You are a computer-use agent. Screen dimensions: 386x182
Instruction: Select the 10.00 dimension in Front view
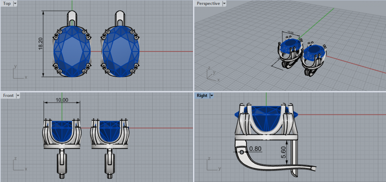[62, 100]
